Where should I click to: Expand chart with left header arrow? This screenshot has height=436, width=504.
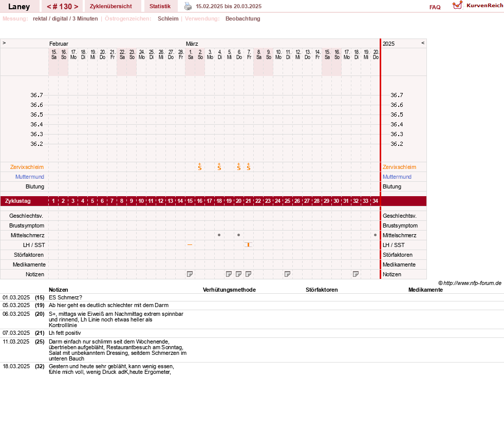(x=4, y=43)
